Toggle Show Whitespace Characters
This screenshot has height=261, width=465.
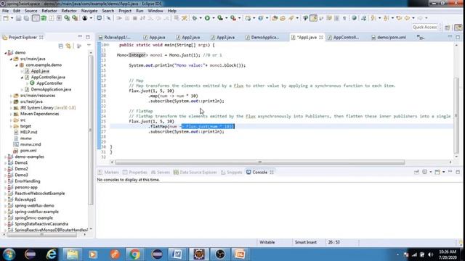click(344, 18)
